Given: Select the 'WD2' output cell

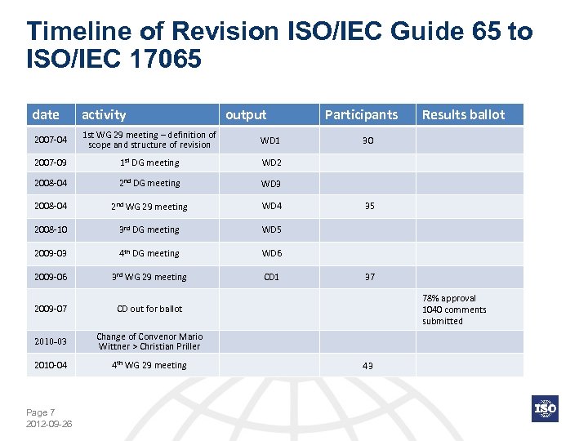Looking at the screenshot, I should coord(269,163).
